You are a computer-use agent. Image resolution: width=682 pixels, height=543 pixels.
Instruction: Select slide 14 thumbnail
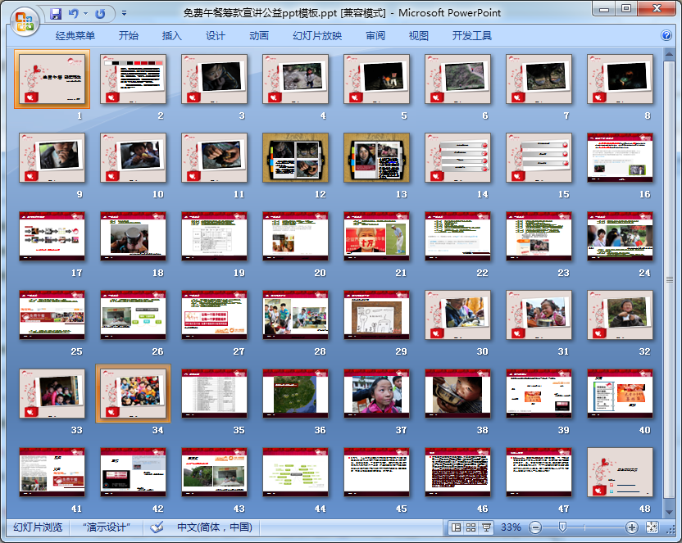point(458,157)
